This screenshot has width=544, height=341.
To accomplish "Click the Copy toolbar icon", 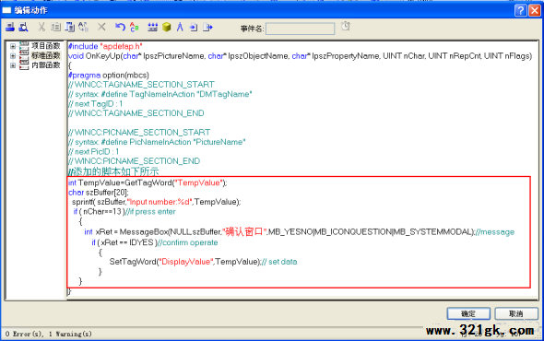I will (55, 27).
